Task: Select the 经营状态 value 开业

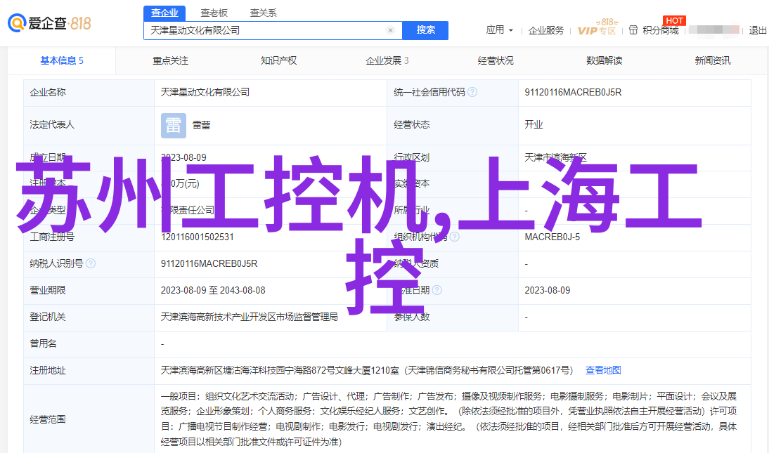Action: 534,124
